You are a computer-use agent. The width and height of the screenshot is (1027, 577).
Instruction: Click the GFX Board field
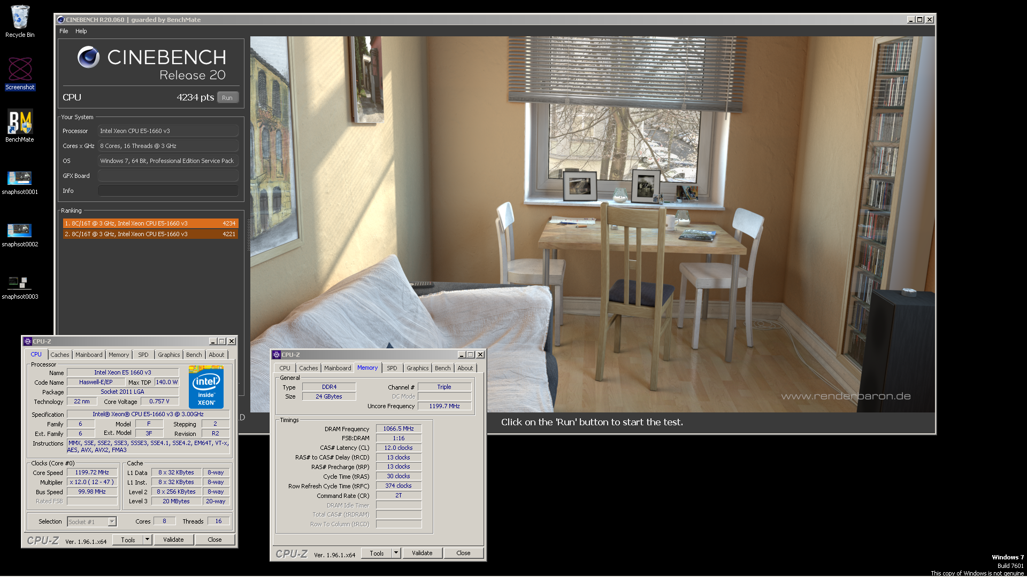click(168, 176)
